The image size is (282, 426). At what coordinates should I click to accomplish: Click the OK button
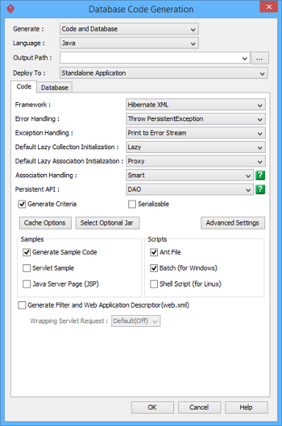(x=152, y=407)
